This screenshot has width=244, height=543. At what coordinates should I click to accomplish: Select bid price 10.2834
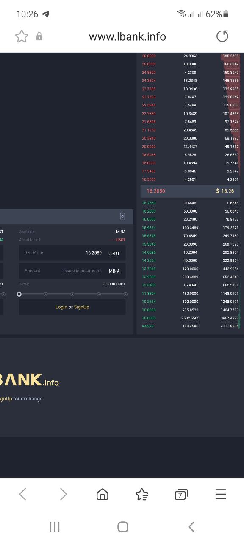[x=149, y=302]
